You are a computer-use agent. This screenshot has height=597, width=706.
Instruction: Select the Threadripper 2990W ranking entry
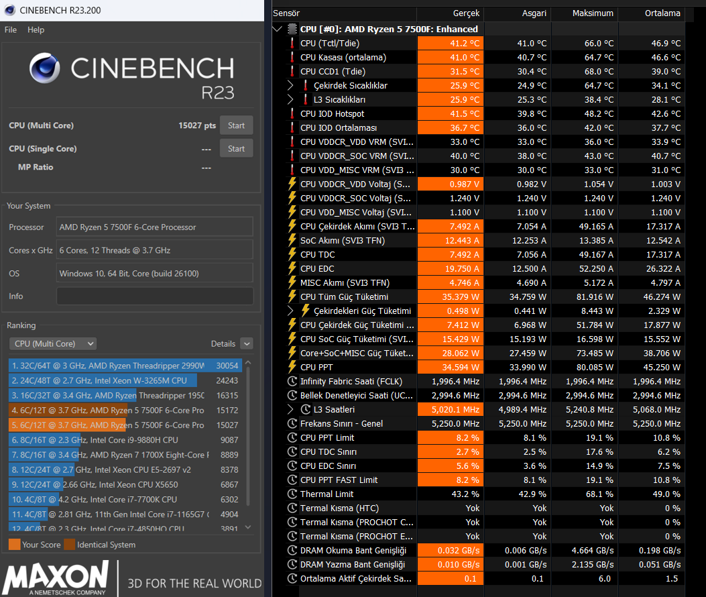125,366
